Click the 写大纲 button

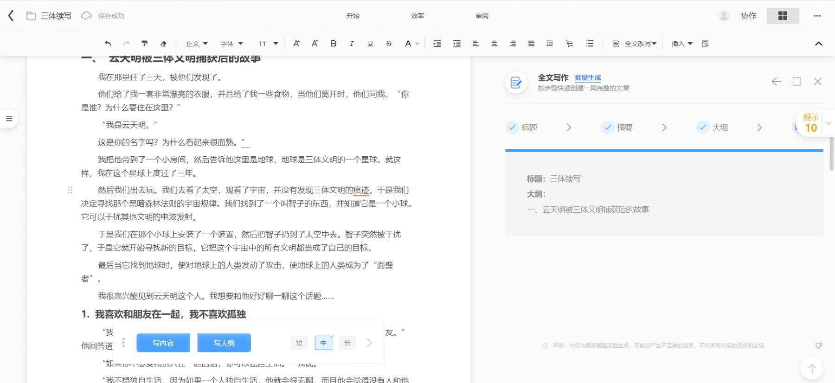224,343
